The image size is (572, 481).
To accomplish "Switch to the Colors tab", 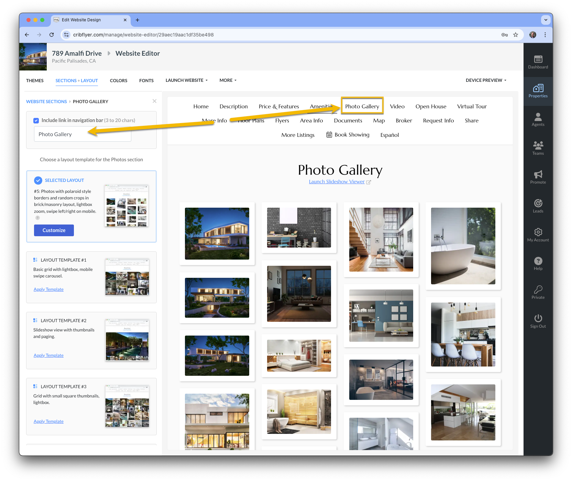I will (119, 81).
